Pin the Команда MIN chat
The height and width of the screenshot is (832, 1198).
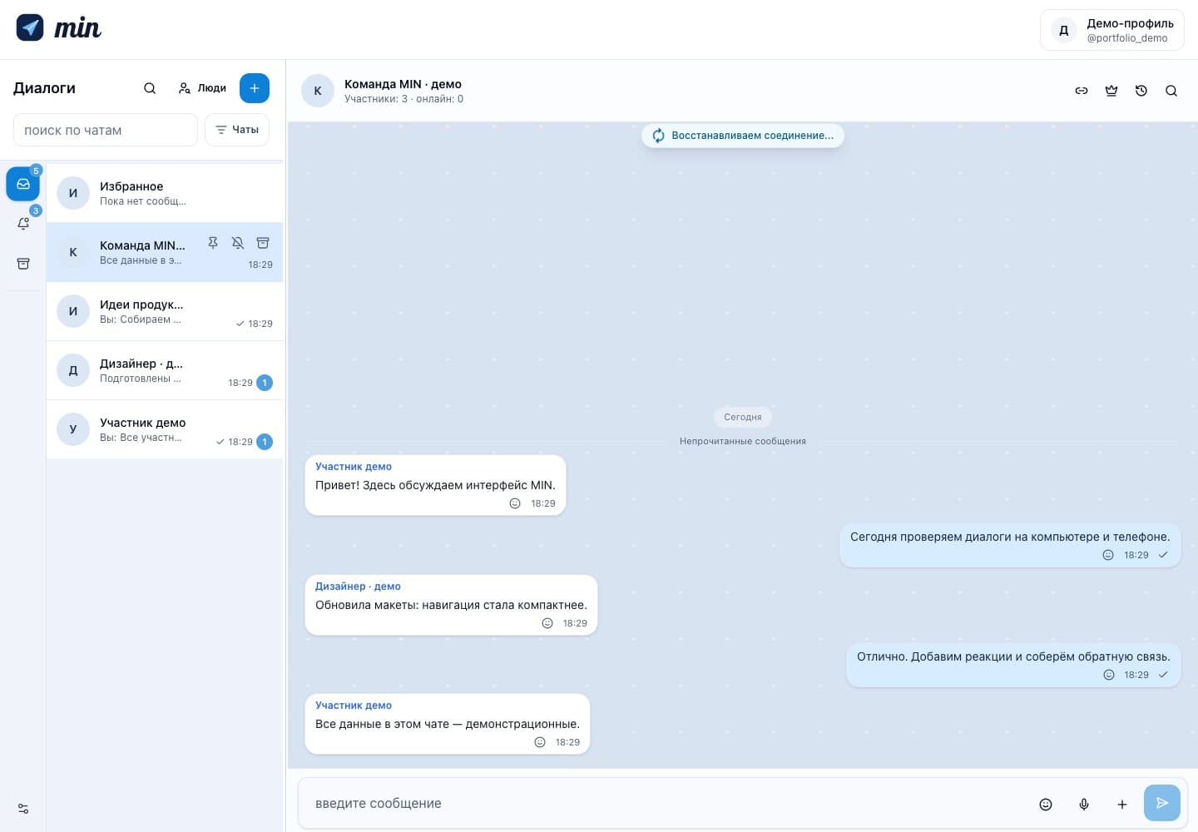pos(213,243)
